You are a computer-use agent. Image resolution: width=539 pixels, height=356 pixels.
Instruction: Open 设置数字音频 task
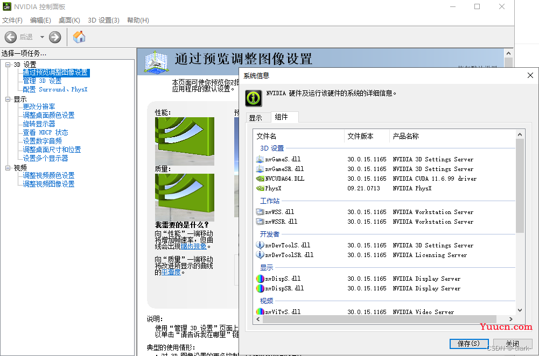(43, 141)
